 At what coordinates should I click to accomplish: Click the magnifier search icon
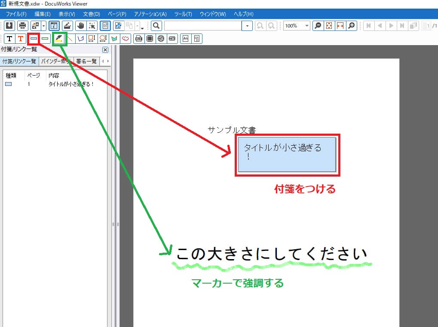[156, 26]
